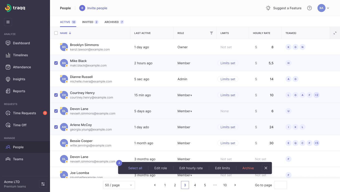This screenshot has width=340, height=192.
Task: Click the Go to page input field
Action: pyautogui.click(x=280, y=185)
